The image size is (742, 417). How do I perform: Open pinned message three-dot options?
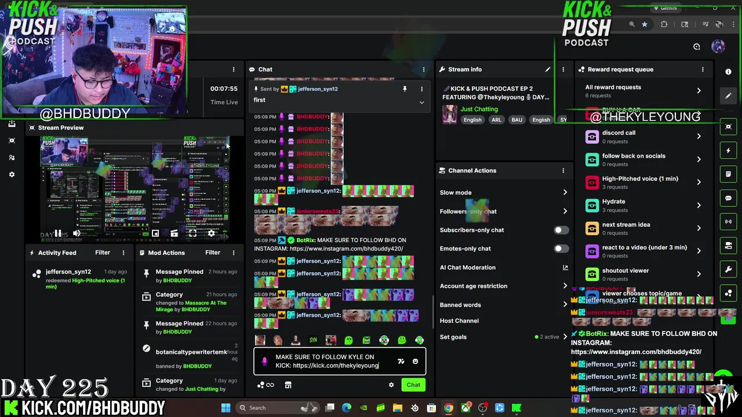point(421,89)
